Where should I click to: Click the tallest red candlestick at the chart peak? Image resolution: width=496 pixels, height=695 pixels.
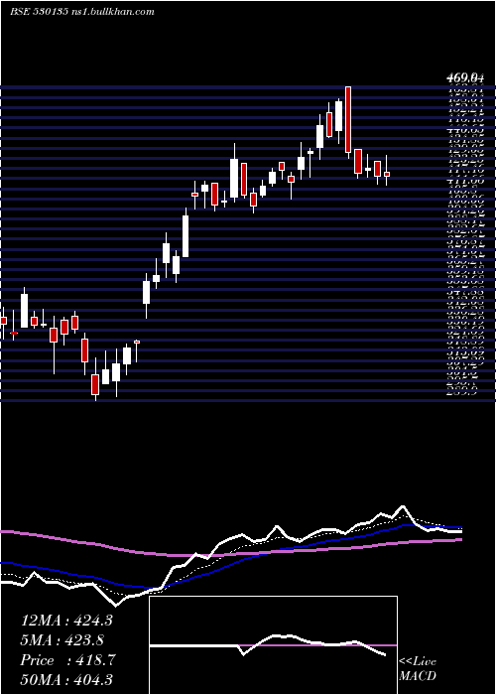348,120
